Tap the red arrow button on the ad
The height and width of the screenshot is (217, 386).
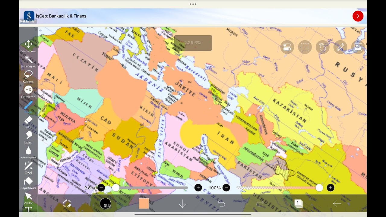358,16
